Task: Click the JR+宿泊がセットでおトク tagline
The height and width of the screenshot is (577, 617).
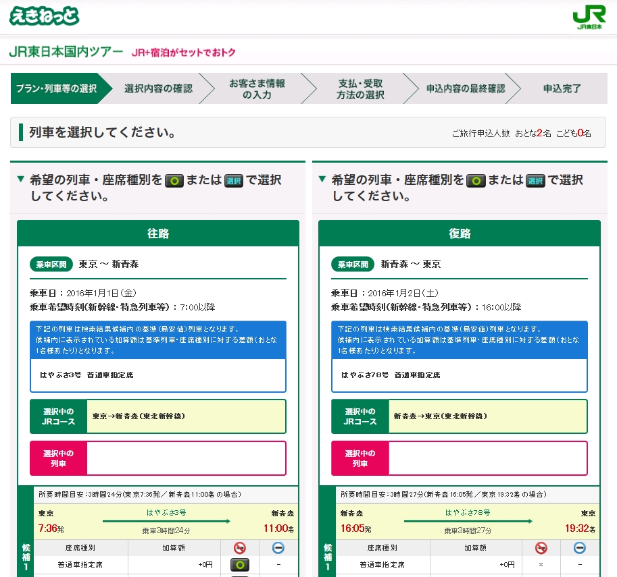Action: 184,52
